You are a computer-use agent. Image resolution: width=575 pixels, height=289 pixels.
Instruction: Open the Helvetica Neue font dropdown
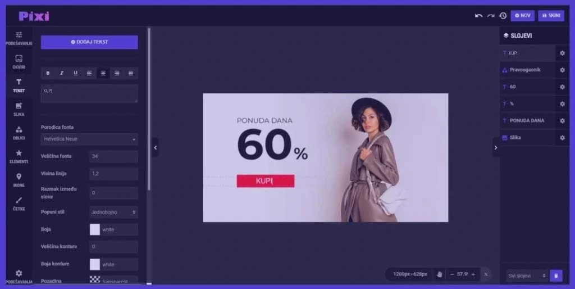89,139
